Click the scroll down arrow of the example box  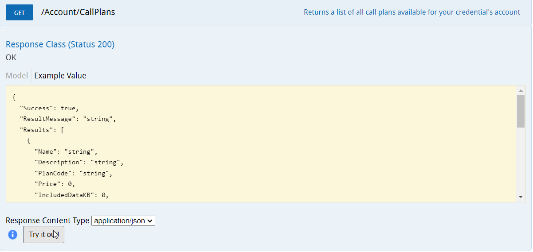pos(521,197)
